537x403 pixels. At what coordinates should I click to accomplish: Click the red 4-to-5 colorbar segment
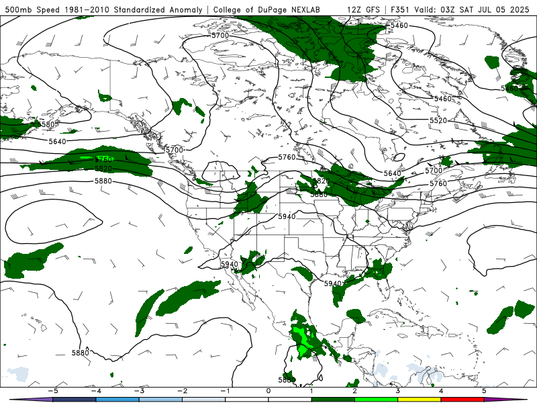pyautogui.click(x=462, y=400)
